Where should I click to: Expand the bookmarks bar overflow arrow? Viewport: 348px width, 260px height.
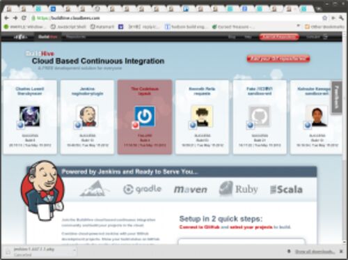click(x=299, y=26)
